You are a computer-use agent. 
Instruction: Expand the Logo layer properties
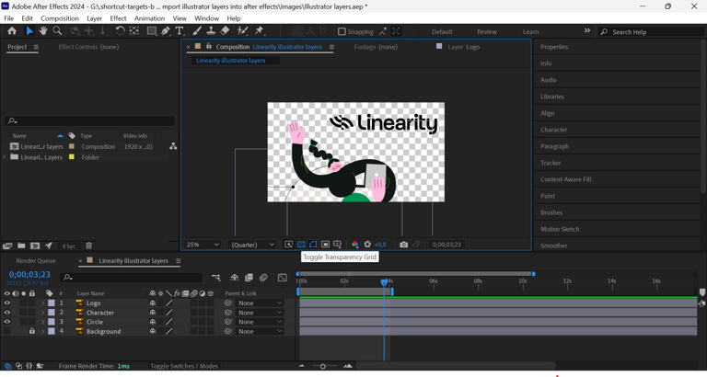43,303
